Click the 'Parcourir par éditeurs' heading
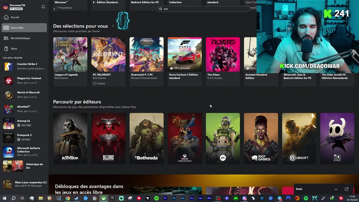The height and width of the screenshot is (202, 359). [77, 102]
